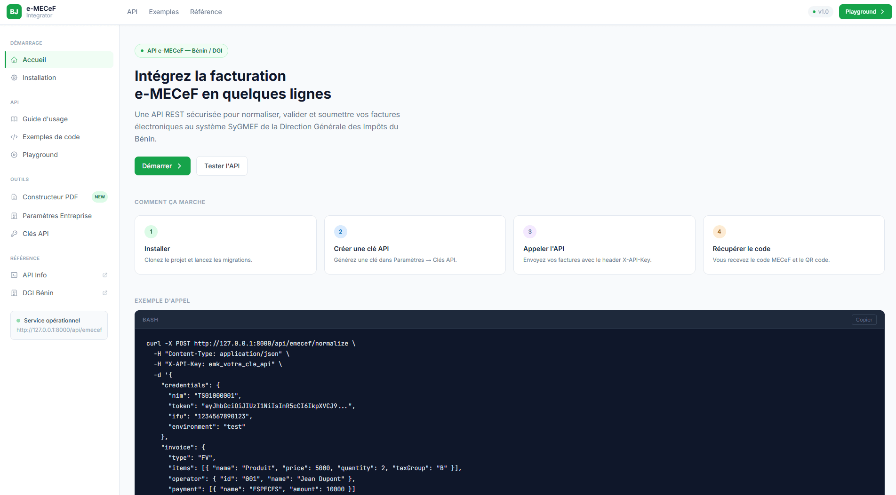
Task: Click the v1.0 version badge
Action: 821,12
